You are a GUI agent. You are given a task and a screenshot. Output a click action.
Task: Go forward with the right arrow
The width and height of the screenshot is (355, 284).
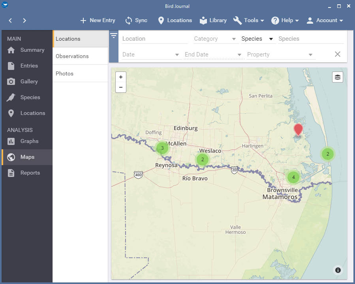[x=24, y=21]
